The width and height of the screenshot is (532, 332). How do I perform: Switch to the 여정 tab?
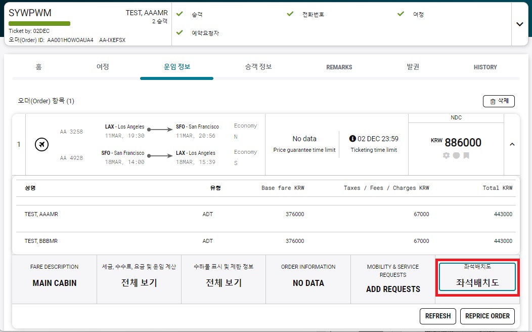point(103,67)
